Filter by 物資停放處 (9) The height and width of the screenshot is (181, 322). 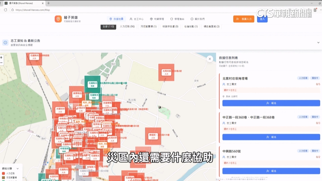[170, 26]
